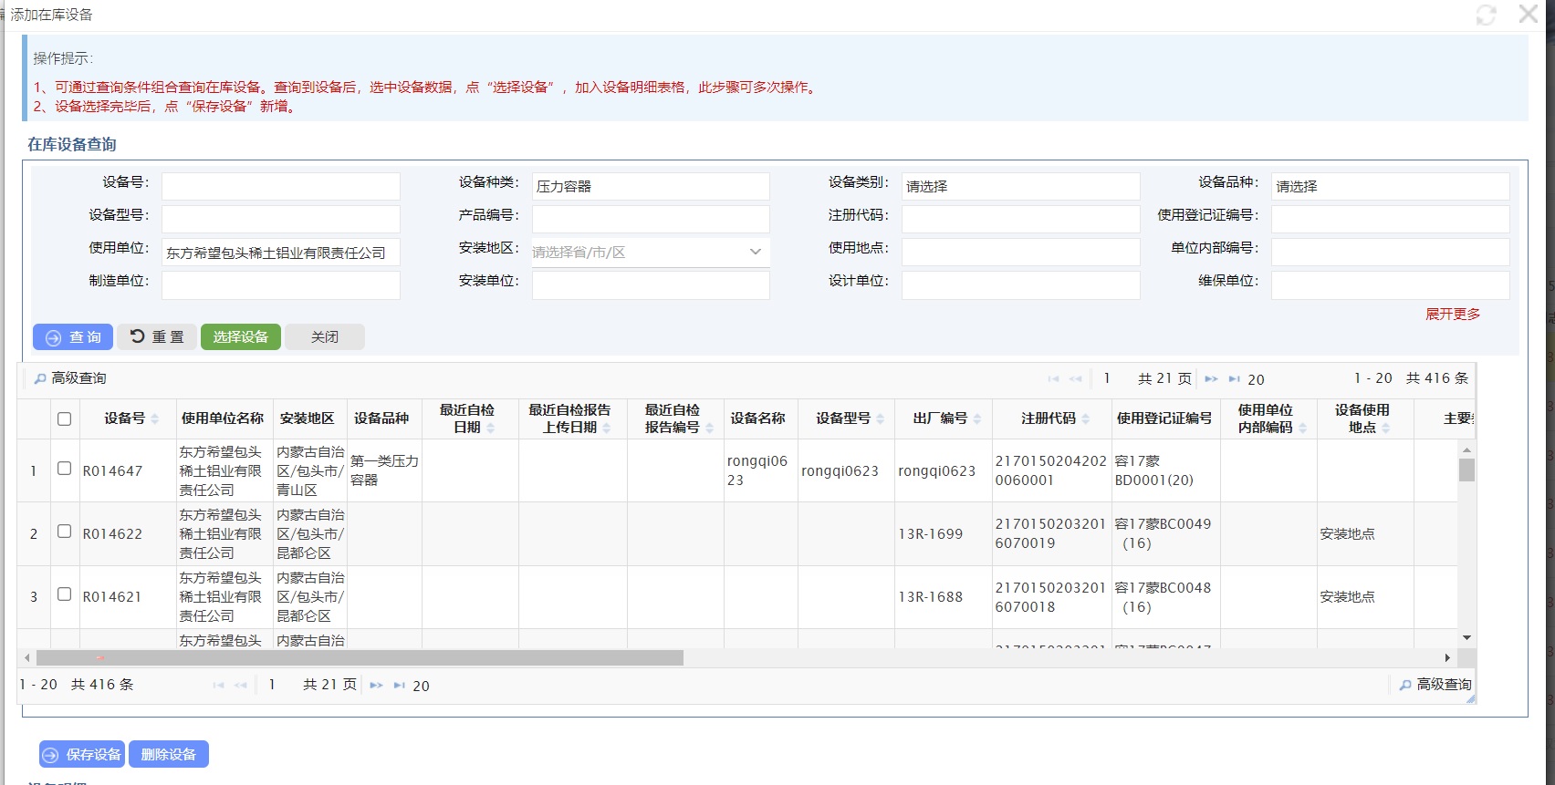This screenshot has height=785, width=1555.
Task: Click the table horizontal scrollbar thumb
Action: (x=360, y=657)
